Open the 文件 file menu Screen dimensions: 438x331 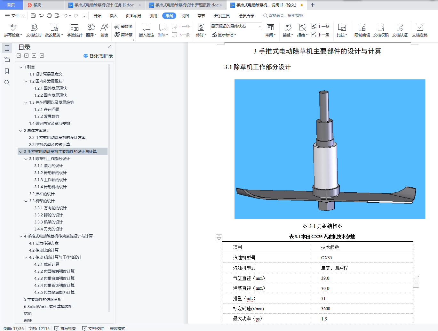tap(15, 16)
